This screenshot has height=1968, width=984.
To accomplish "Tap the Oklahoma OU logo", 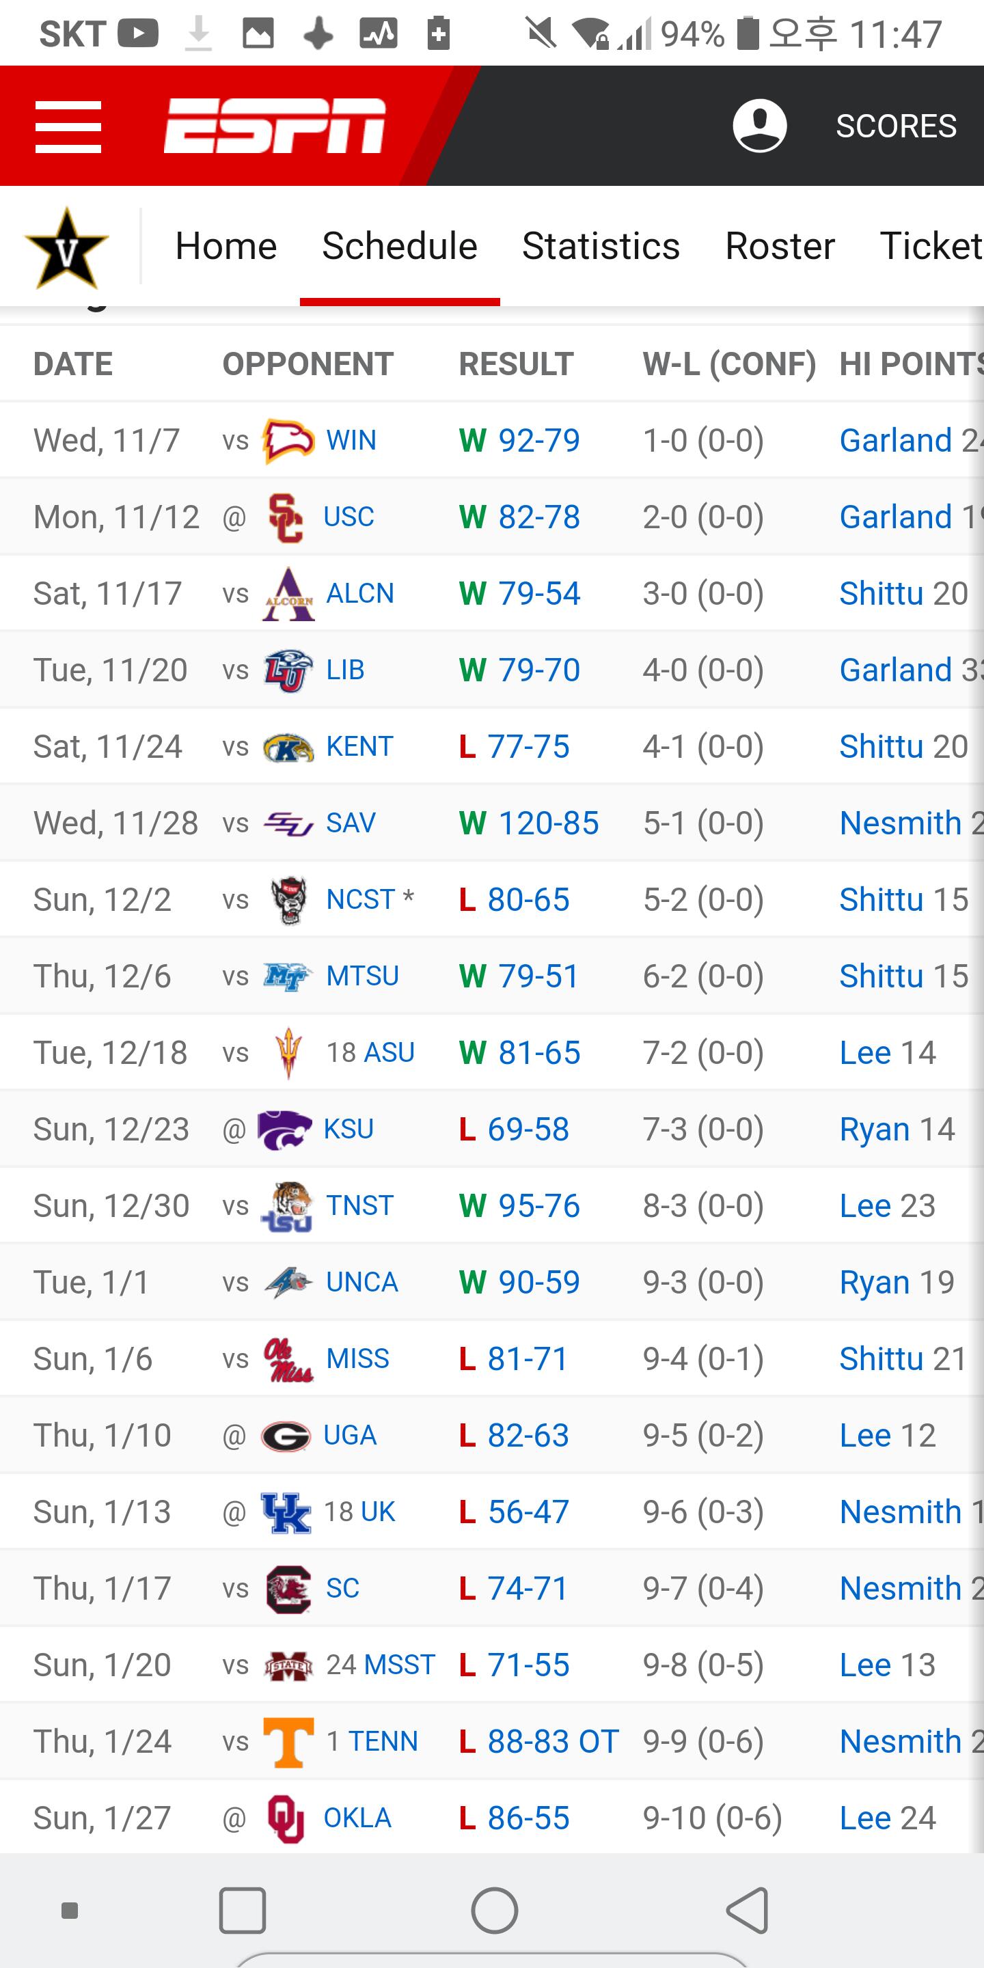I will 286,1818.
